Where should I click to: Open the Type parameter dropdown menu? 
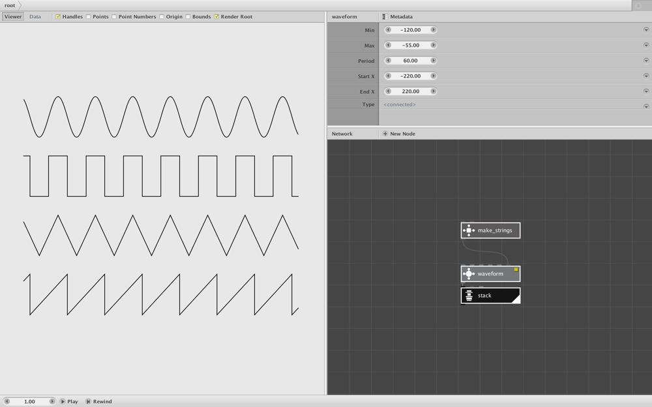pyautogui.click(x=646, y=106)
